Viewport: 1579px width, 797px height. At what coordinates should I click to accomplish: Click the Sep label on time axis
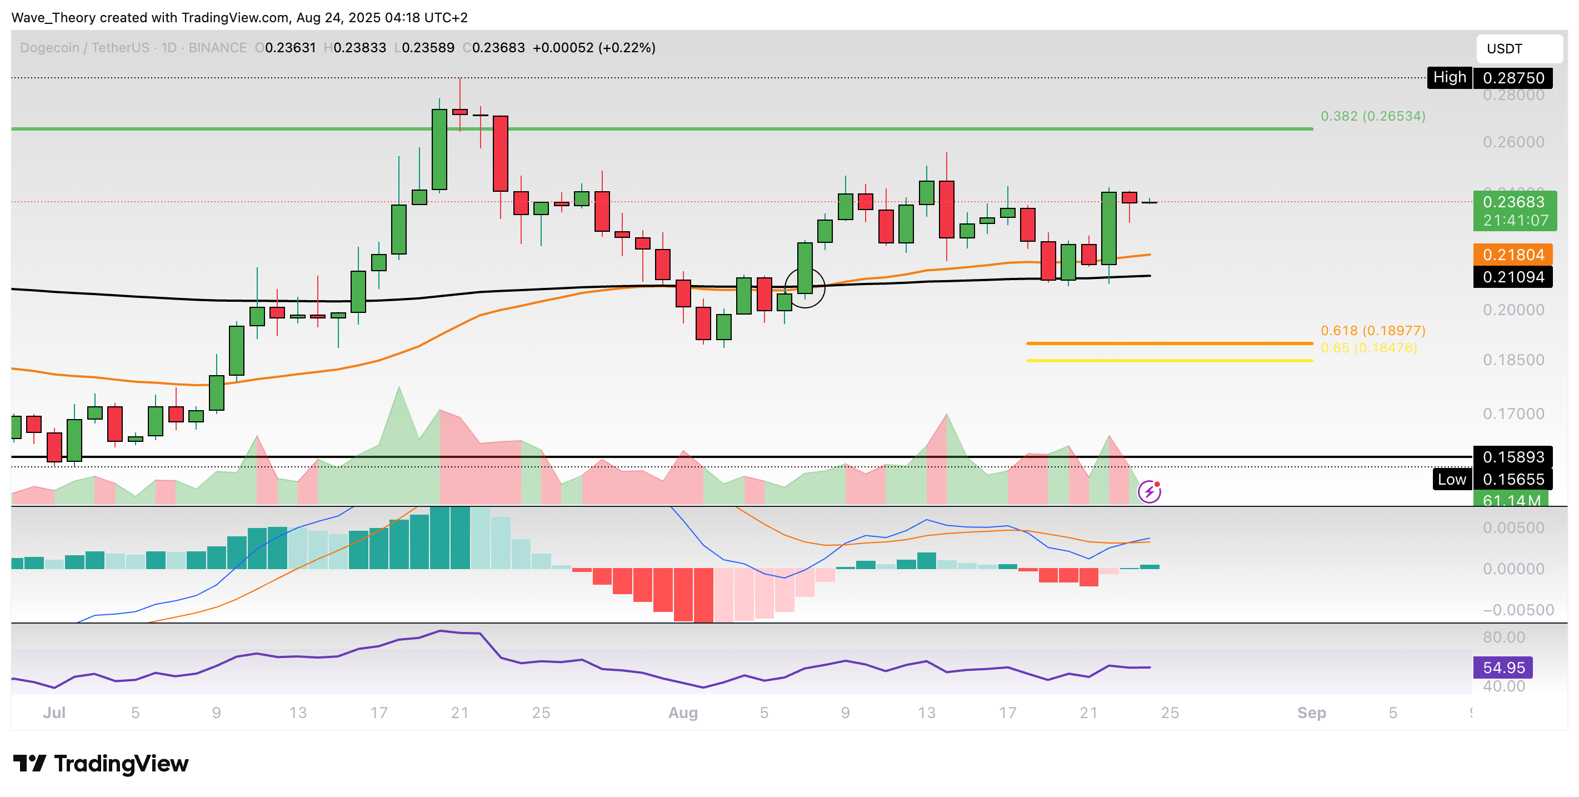coord(1311,713)
